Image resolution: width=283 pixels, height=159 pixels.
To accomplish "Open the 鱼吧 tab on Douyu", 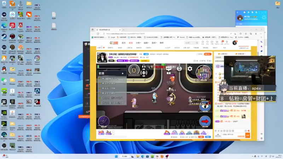I will tap(162, 43).
